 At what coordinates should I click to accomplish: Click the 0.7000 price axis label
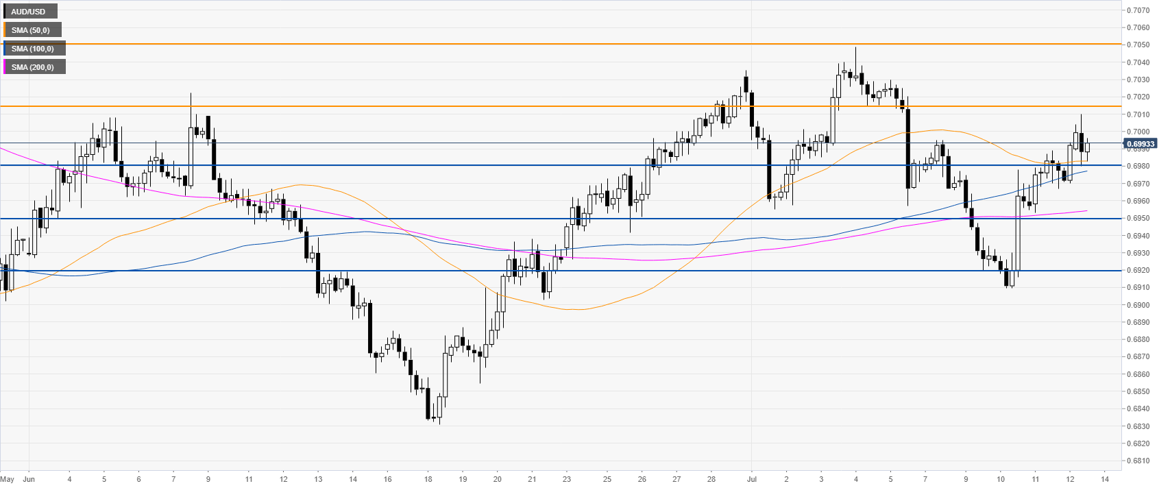click(x=1140, y=132)
